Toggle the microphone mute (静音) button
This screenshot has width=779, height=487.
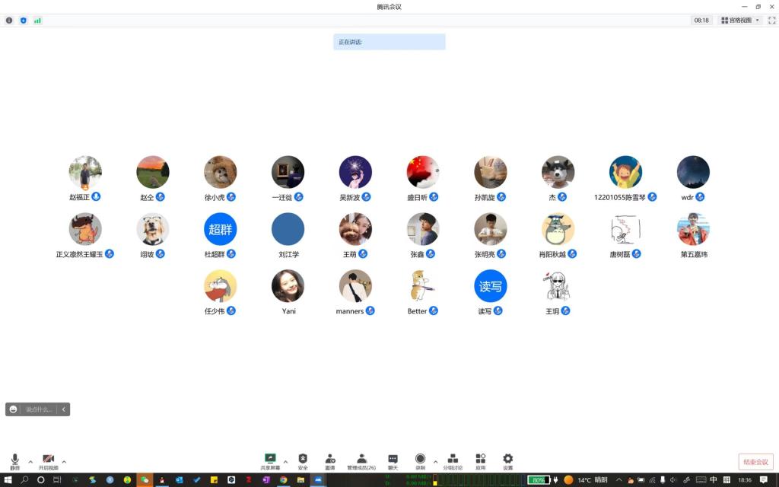pos(14,461)
